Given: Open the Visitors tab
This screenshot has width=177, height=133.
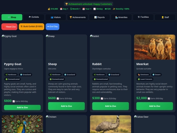Looking at the screenshot, I should tap(56, 17).
